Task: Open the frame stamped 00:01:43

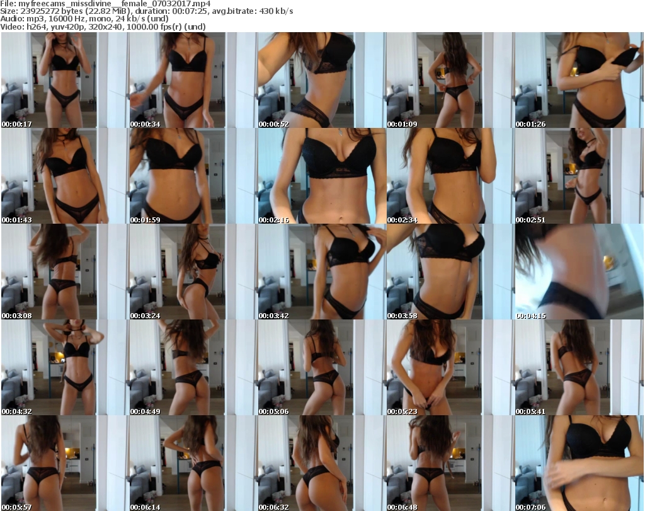Action: (65, 176)
